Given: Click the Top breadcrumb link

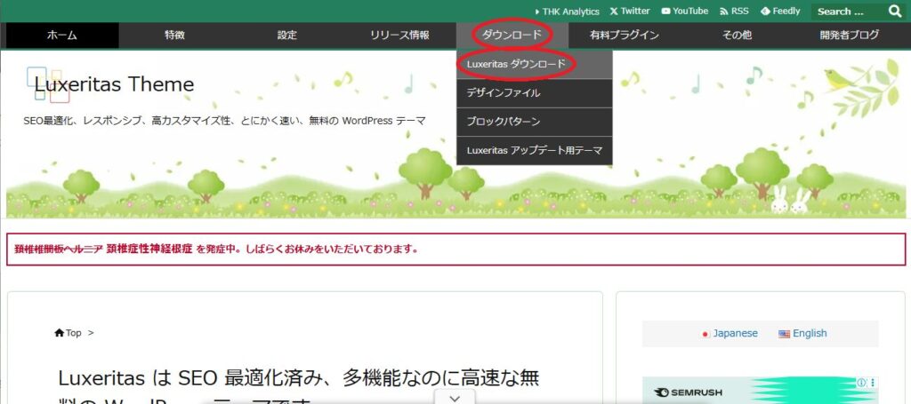Looking at the screenshot, I should click(73, 333).
